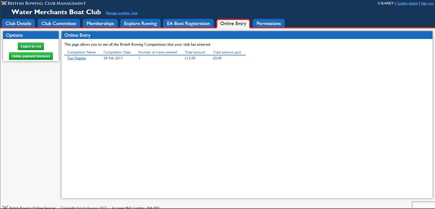Click the Options panel header
435x209 pixels.
(x=31, y=35)
